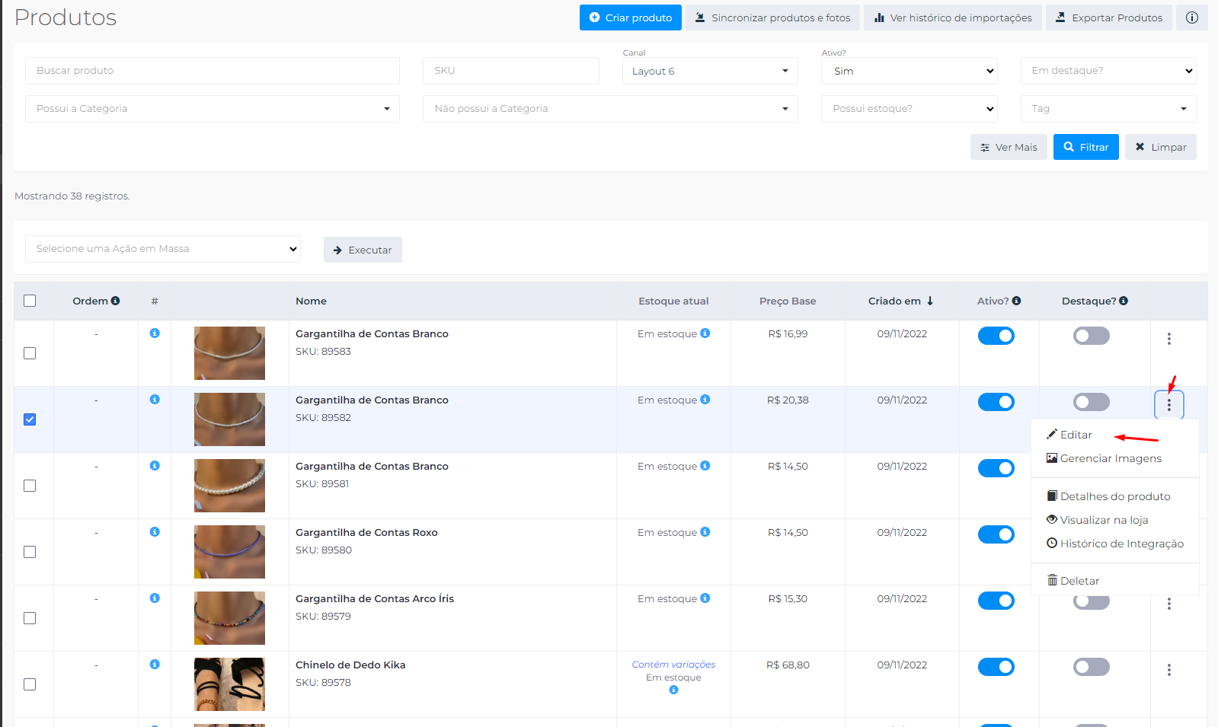Open info icon in Ordem column header

click(x=116, y=301)
